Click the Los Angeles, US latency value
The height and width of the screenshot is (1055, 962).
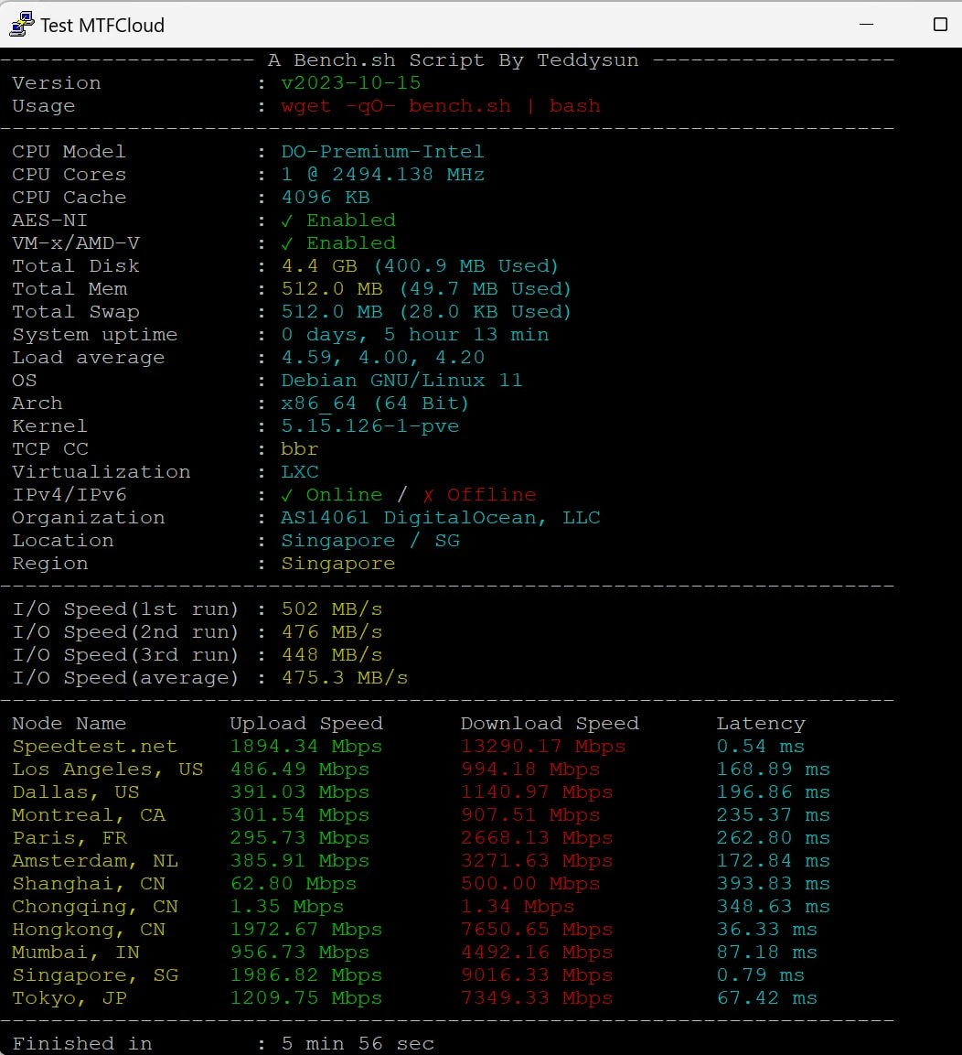[x=774, y=769]
